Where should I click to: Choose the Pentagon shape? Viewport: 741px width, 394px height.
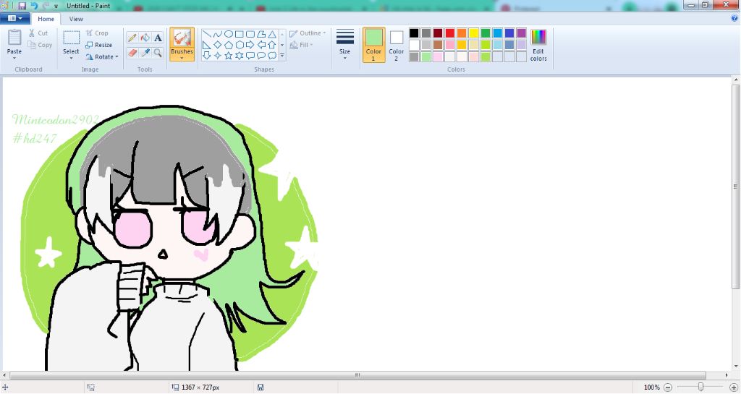[228, 45]
